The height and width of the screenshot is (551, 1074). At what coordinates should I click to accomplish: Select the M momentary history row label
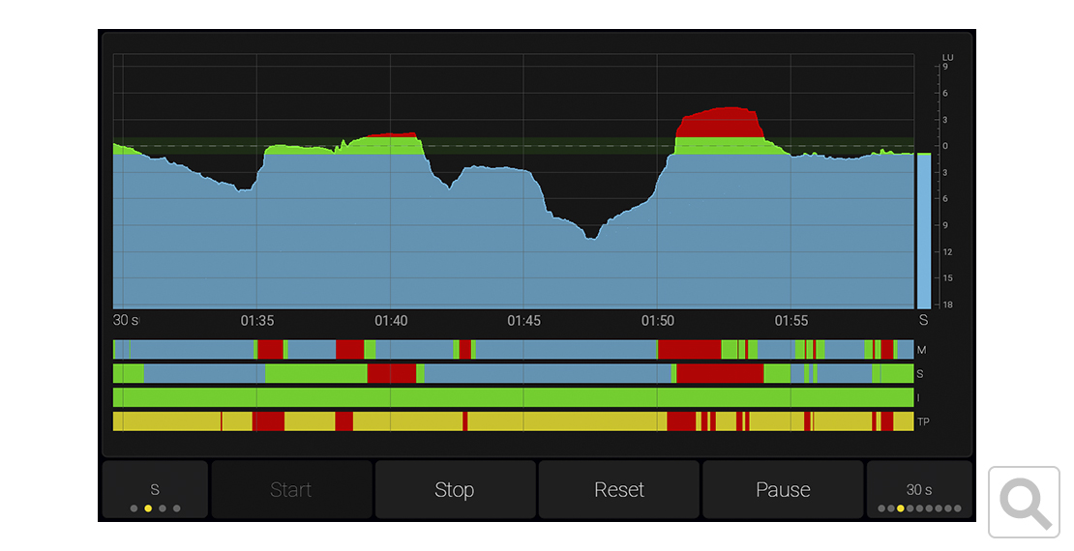point(922,350)
